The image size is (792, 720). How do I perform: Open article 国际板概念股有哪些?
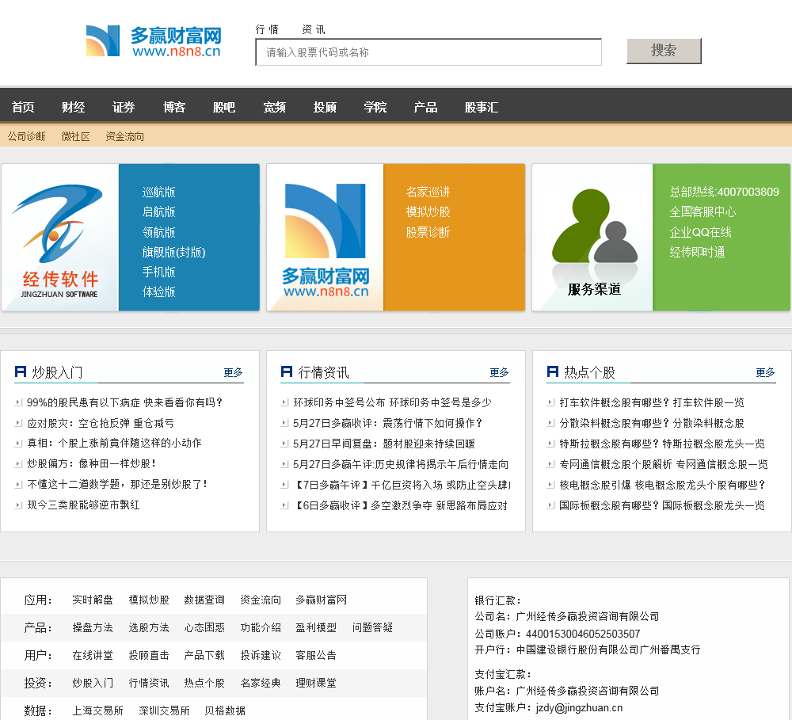[x=662, y=505]
